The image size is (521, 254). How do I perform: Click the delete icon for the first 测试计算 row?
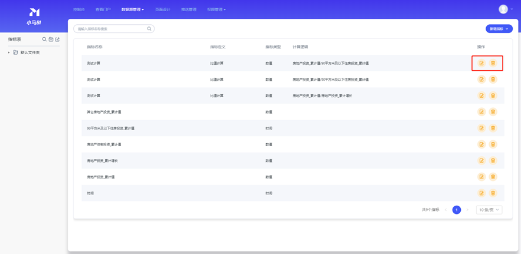click(x=493, y=63)
